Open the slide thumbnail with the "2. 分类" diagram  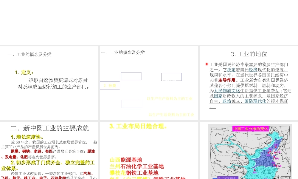coord(149,83)
